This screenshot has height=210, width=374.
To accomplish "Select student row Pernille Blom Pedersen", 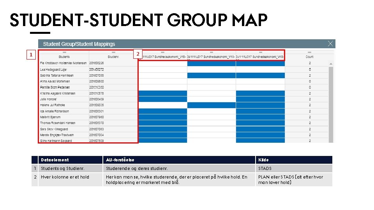I will click(55, 87).
